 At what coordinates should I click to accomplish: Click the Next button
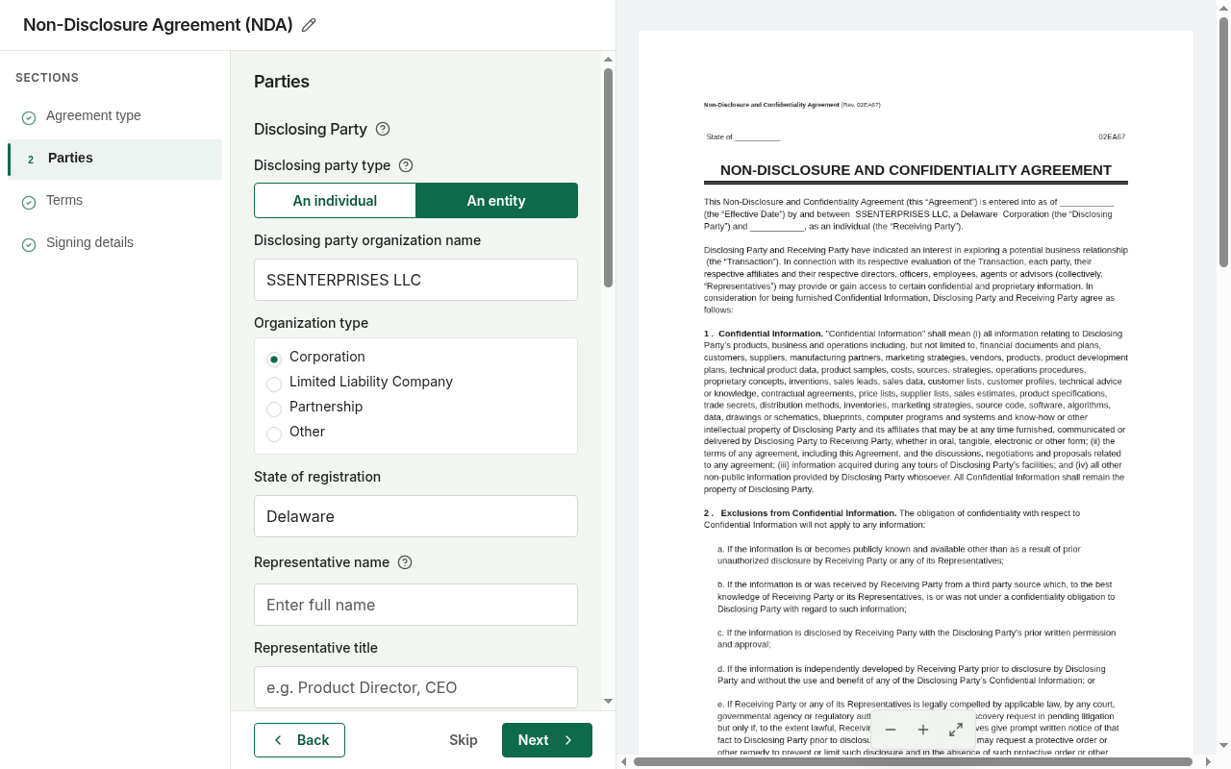tap(547, 740)
